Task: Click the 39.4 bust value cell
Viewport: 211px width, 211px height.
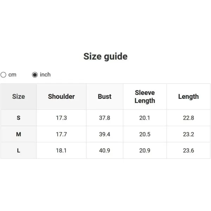Action: tap(104, 134)
